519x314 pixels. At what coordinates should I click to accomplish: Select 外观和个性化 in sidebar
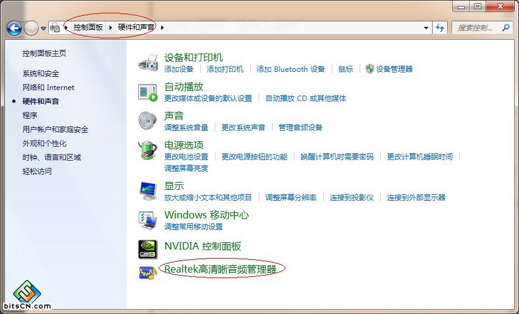[x=44, y=143]
